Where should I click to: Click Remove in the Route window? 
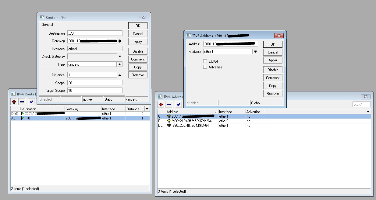point(138,75)
